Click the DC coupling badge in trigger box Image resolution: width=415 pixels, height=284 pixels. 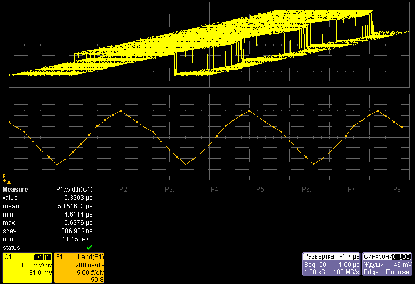[x=406, y=257]
